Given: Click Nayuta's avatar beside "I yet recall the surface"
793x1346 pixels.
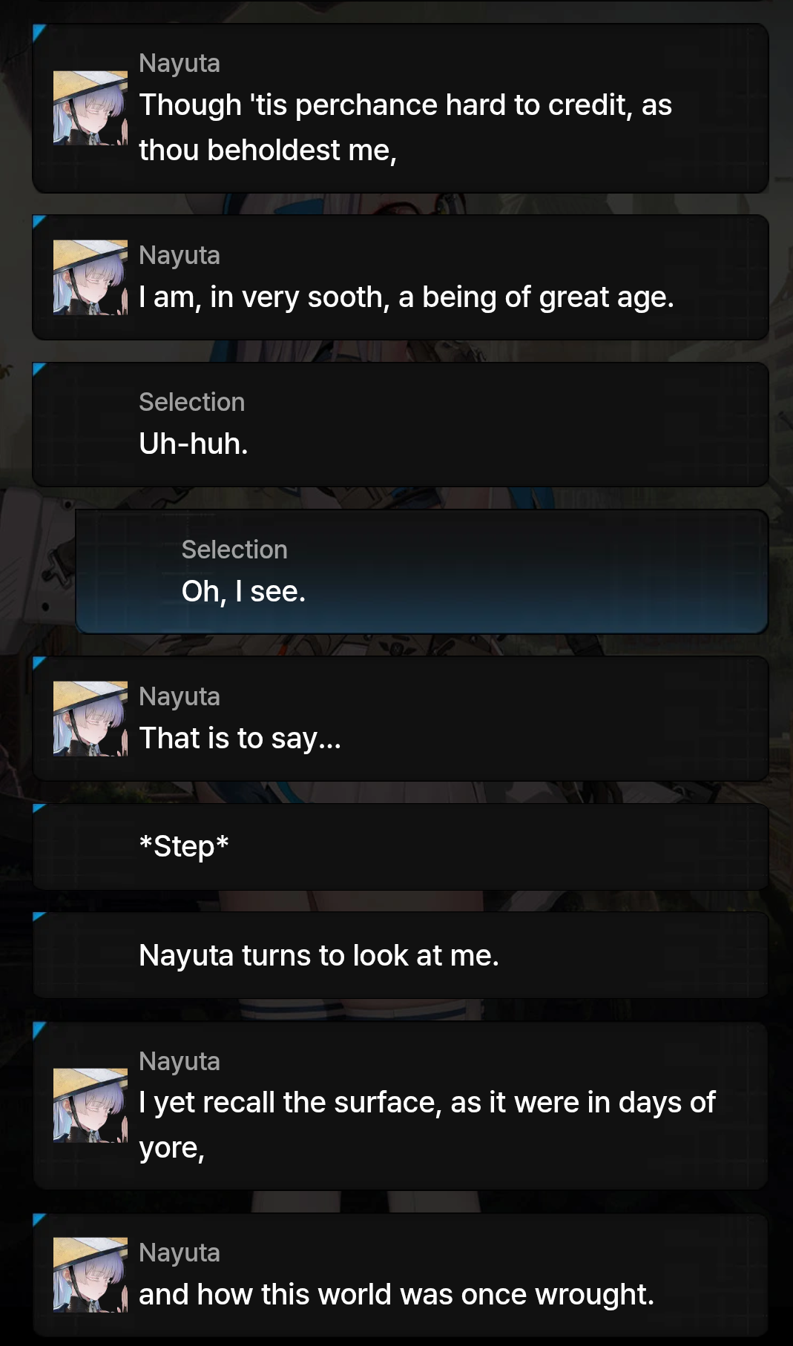Looking at the screenshot, I should pos(91,1106).
